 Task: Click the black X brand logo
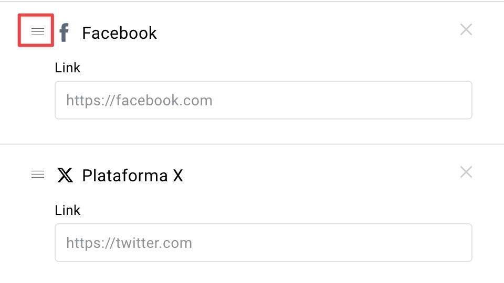pos(65,175)
